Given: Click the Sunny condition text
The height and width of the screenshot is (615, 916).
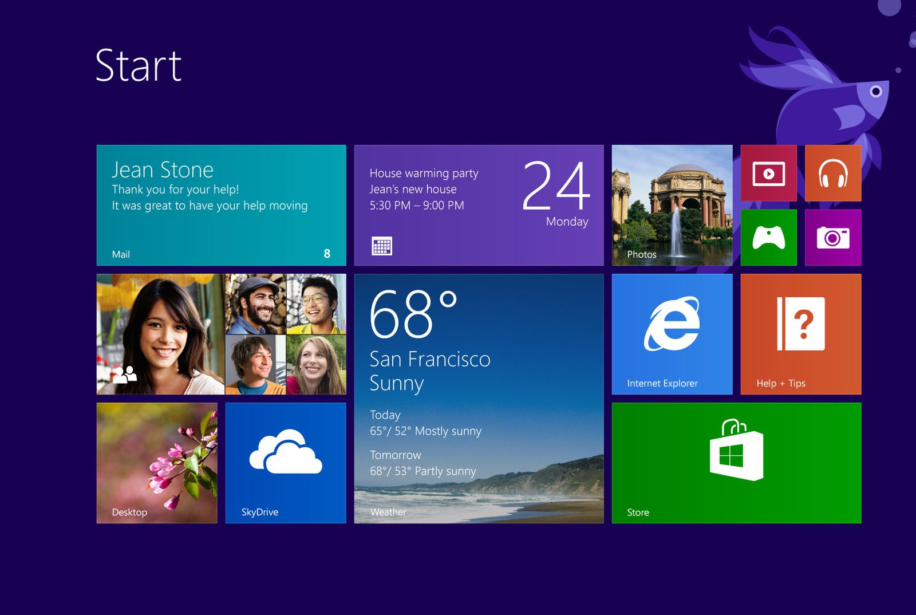Looking at the screenshot, I should point(397,383).
